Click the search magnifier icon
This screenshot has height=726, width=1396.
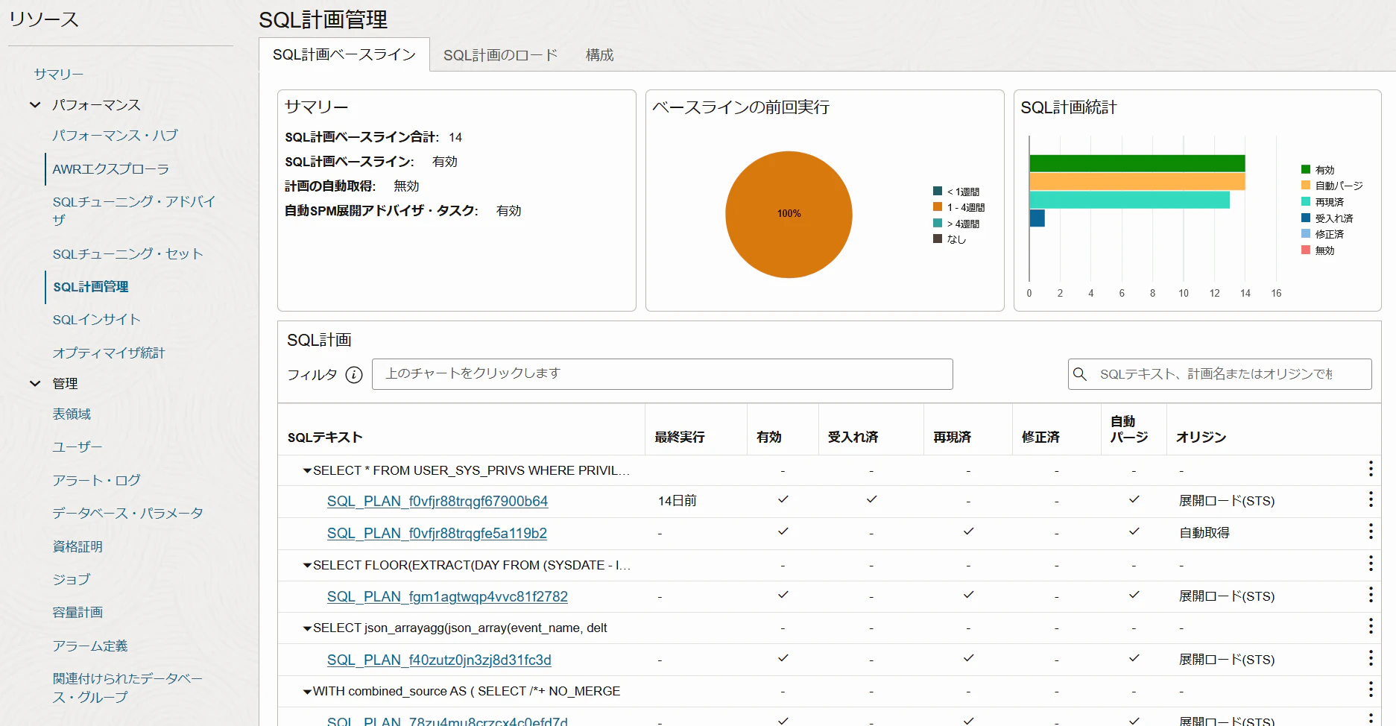1079,373
